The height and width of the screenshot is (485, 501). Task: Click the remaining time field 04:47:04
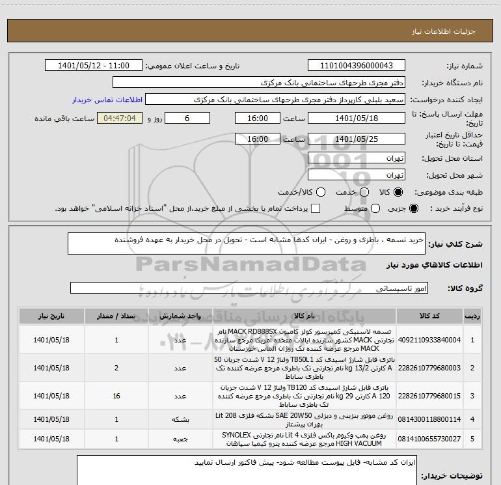tap(120, 118)
